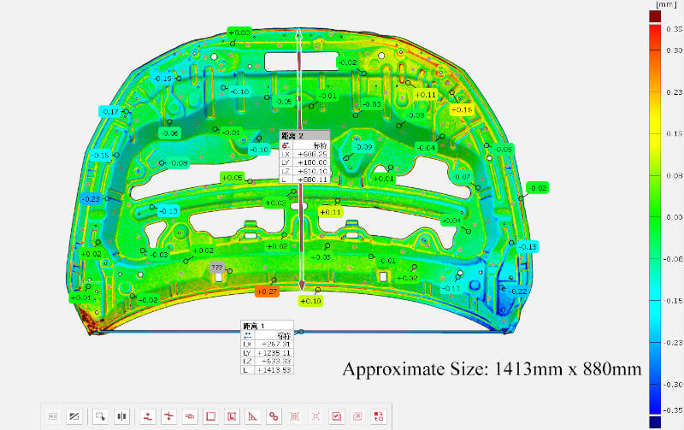This screenshot has width=684, height=430.
Task: Select the +0.15 yellow deviation label
Action: [x=462, y=109]
